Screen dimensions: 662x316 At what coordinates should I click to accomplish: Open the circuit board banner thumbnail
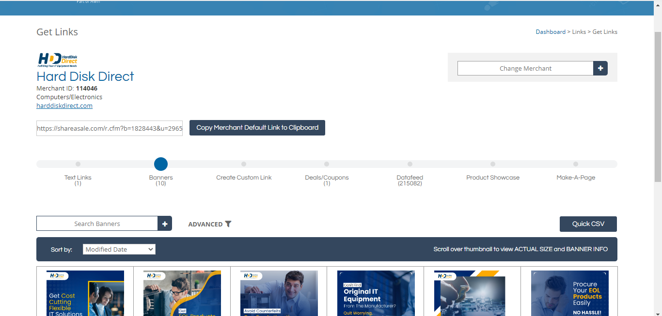coord(473,293)
